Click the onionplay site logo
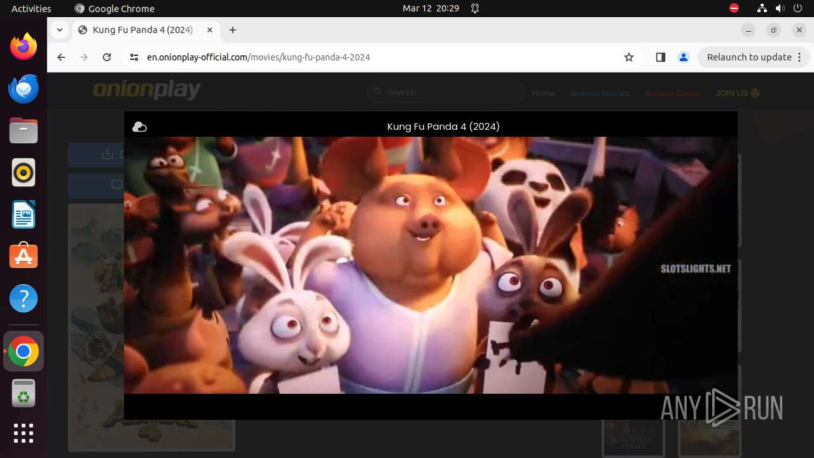 pyautogui.click(x=147, y=90)
